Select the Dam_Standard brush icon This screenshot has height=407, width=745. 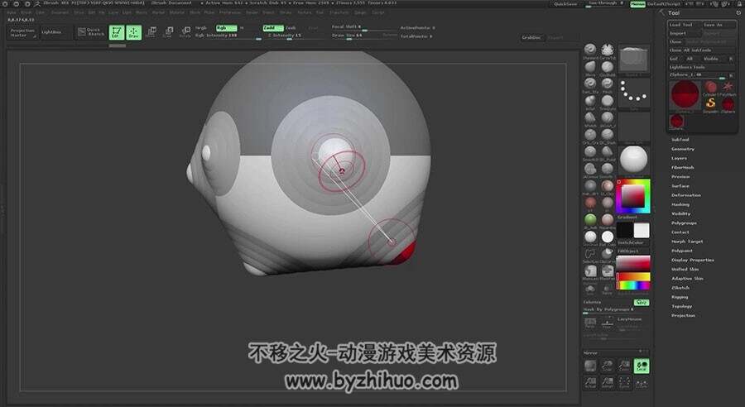[590, 84]
